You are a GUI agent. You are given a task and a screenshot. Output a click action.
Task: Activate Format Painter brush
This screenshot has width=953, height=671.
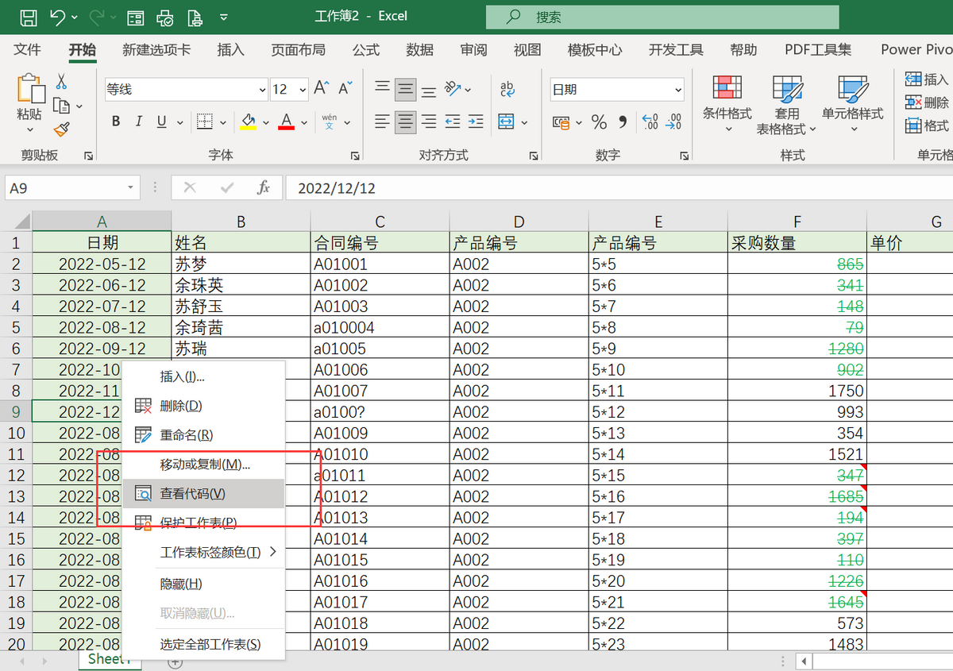point(61,129)
